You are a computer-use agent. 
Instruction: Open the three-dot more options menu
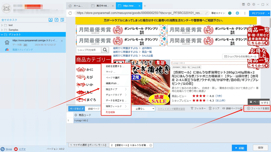(x=245, y=13)
